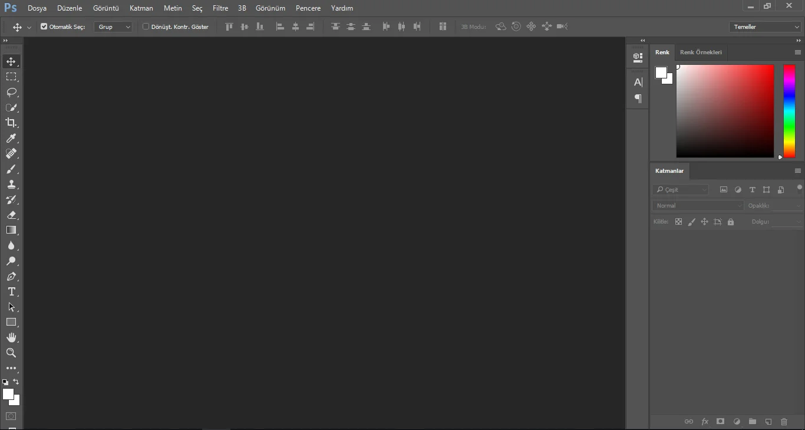Select the Healing Brush tool
805x430 pixels.
[11, 153]
